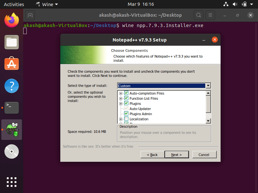Select the Notepad++ installer dock icon

click(12, 130)
